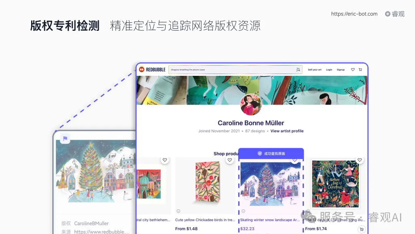The height and width of the screenshot is (234, 415).
Task: Open the Sell your art menu
Action: [x=315, y=69]
